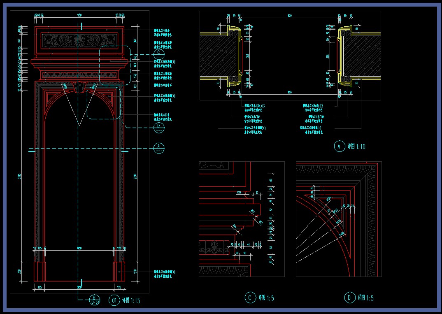Select "详图 1:5" title next to circle D
442x314 pixels.
(365, 298)
